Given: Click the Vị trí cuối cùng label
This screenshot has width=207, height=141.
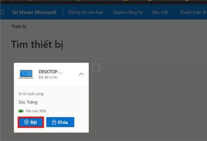Looking at the screenshot, I should [x=31, y=94].
